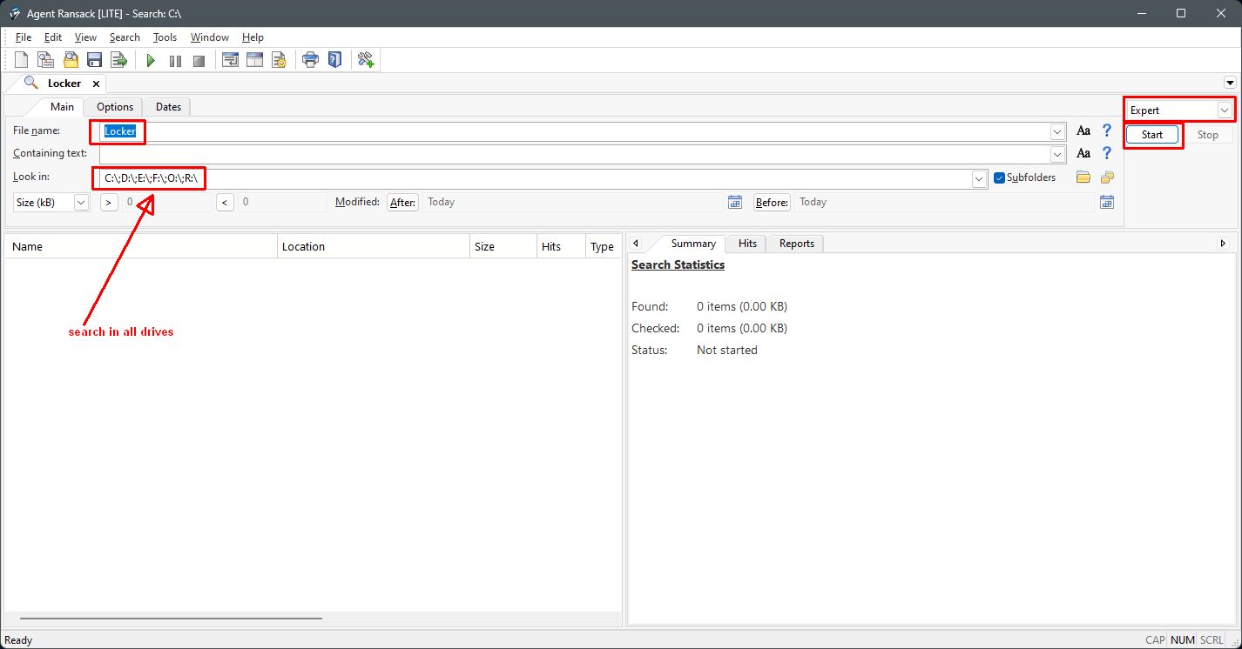Open the View menu
The height and width of the screenshot is (649, 1242).
(85, 37)
